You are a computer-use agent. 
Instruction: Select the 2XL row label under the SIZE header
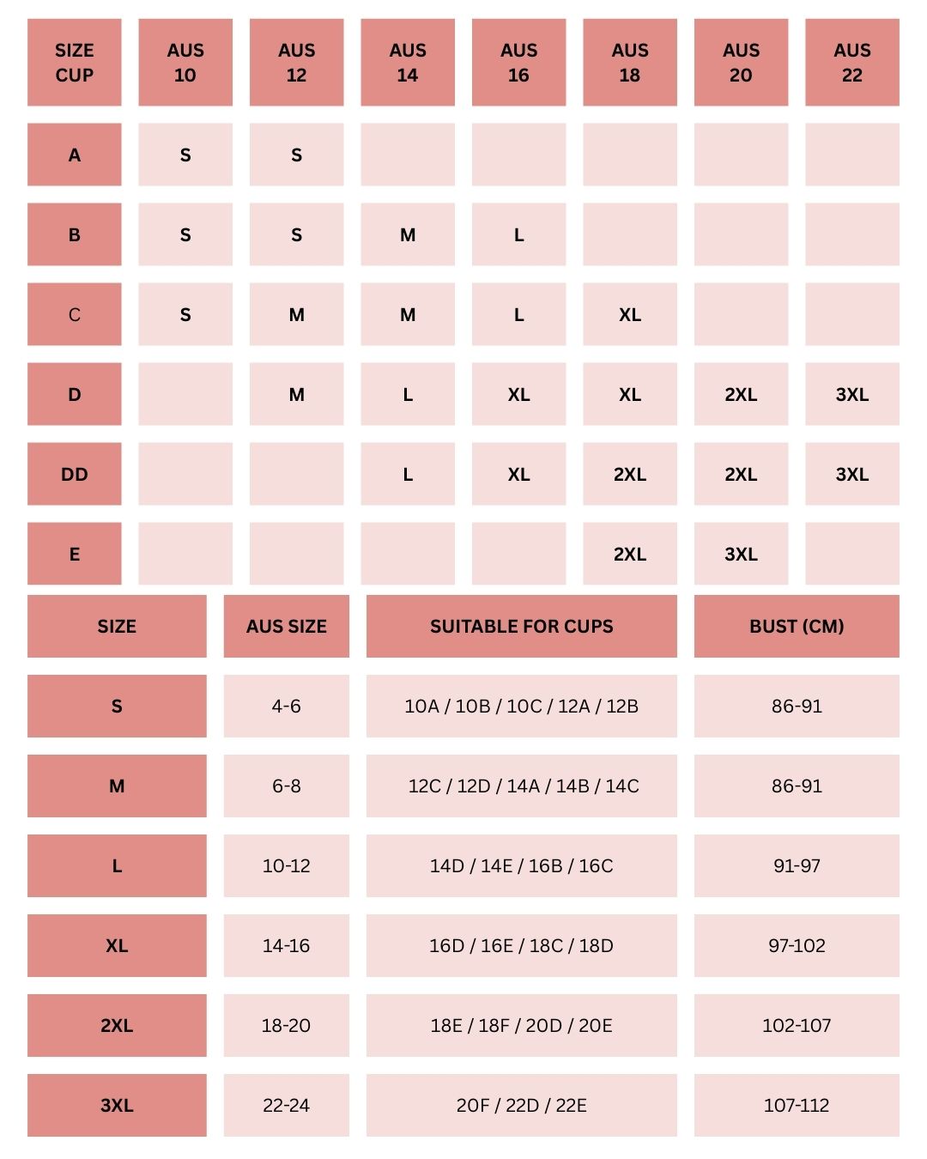pyautogui.click(x=117, y=1025)
